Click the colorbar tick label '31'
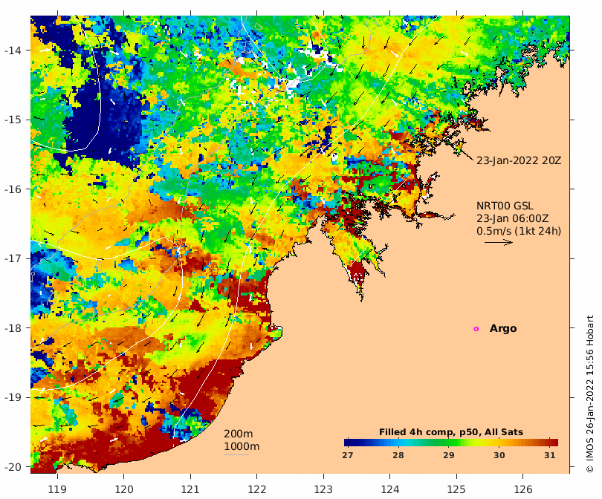The width and height of the screenshot is (602, 499). pos(550,455)
